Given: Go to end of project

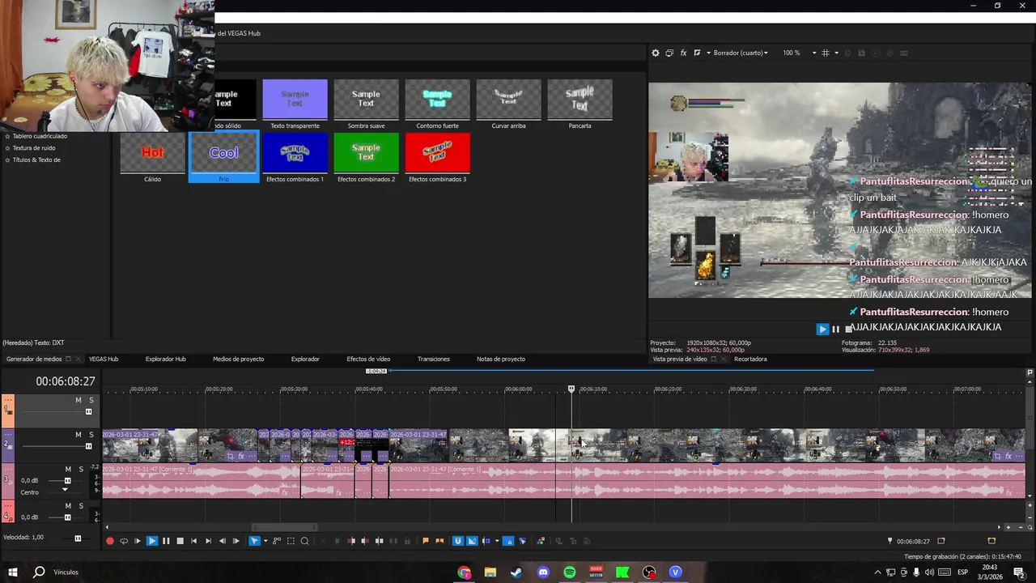Looking at the screenshot, I should pyautogui.click(x=208, y=541).
